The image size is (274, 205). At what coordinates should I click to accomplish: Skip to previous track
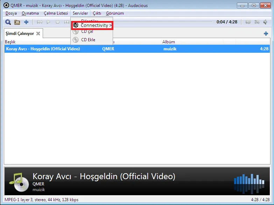pos(40,22)
